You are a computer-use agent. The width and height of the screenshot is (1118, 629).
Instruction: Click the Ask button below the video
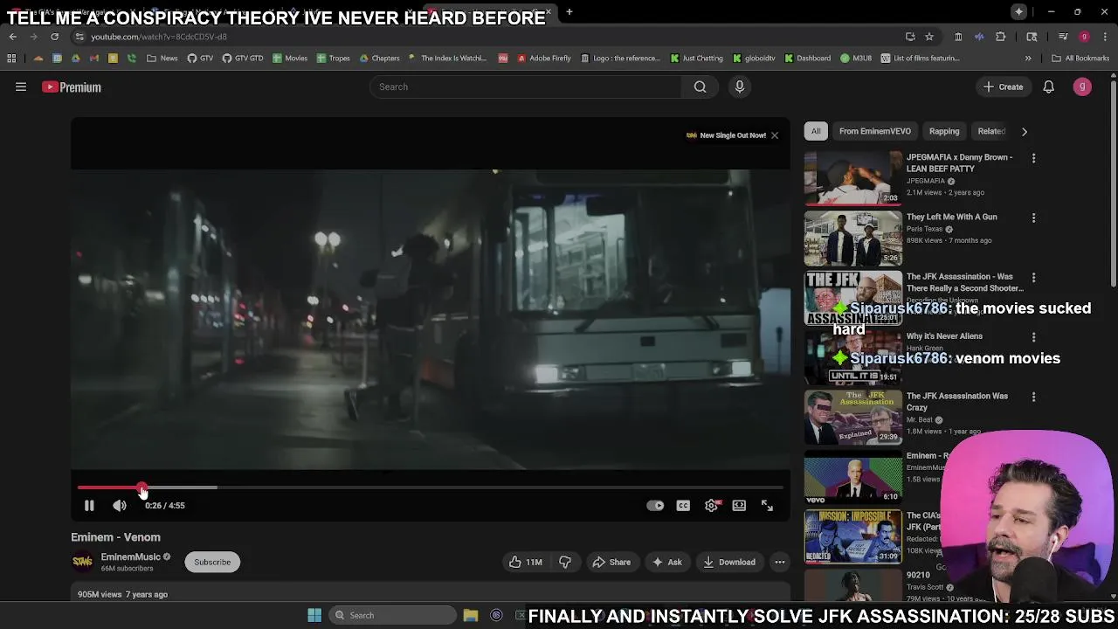[x=666, y=562]
